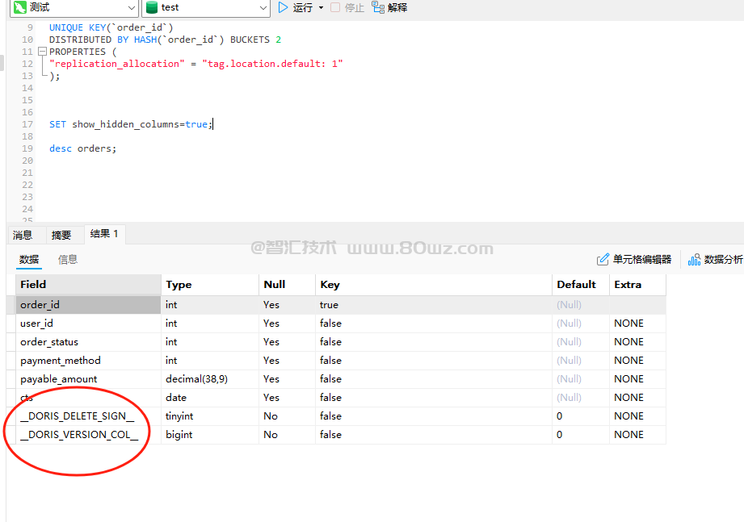Select the 结果 1 tab
The image size is (744, 522).
(104, 234)
